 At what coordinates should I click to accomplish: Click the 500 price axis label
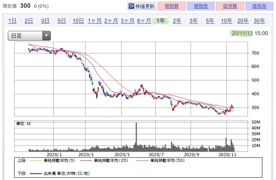[255, 80]
